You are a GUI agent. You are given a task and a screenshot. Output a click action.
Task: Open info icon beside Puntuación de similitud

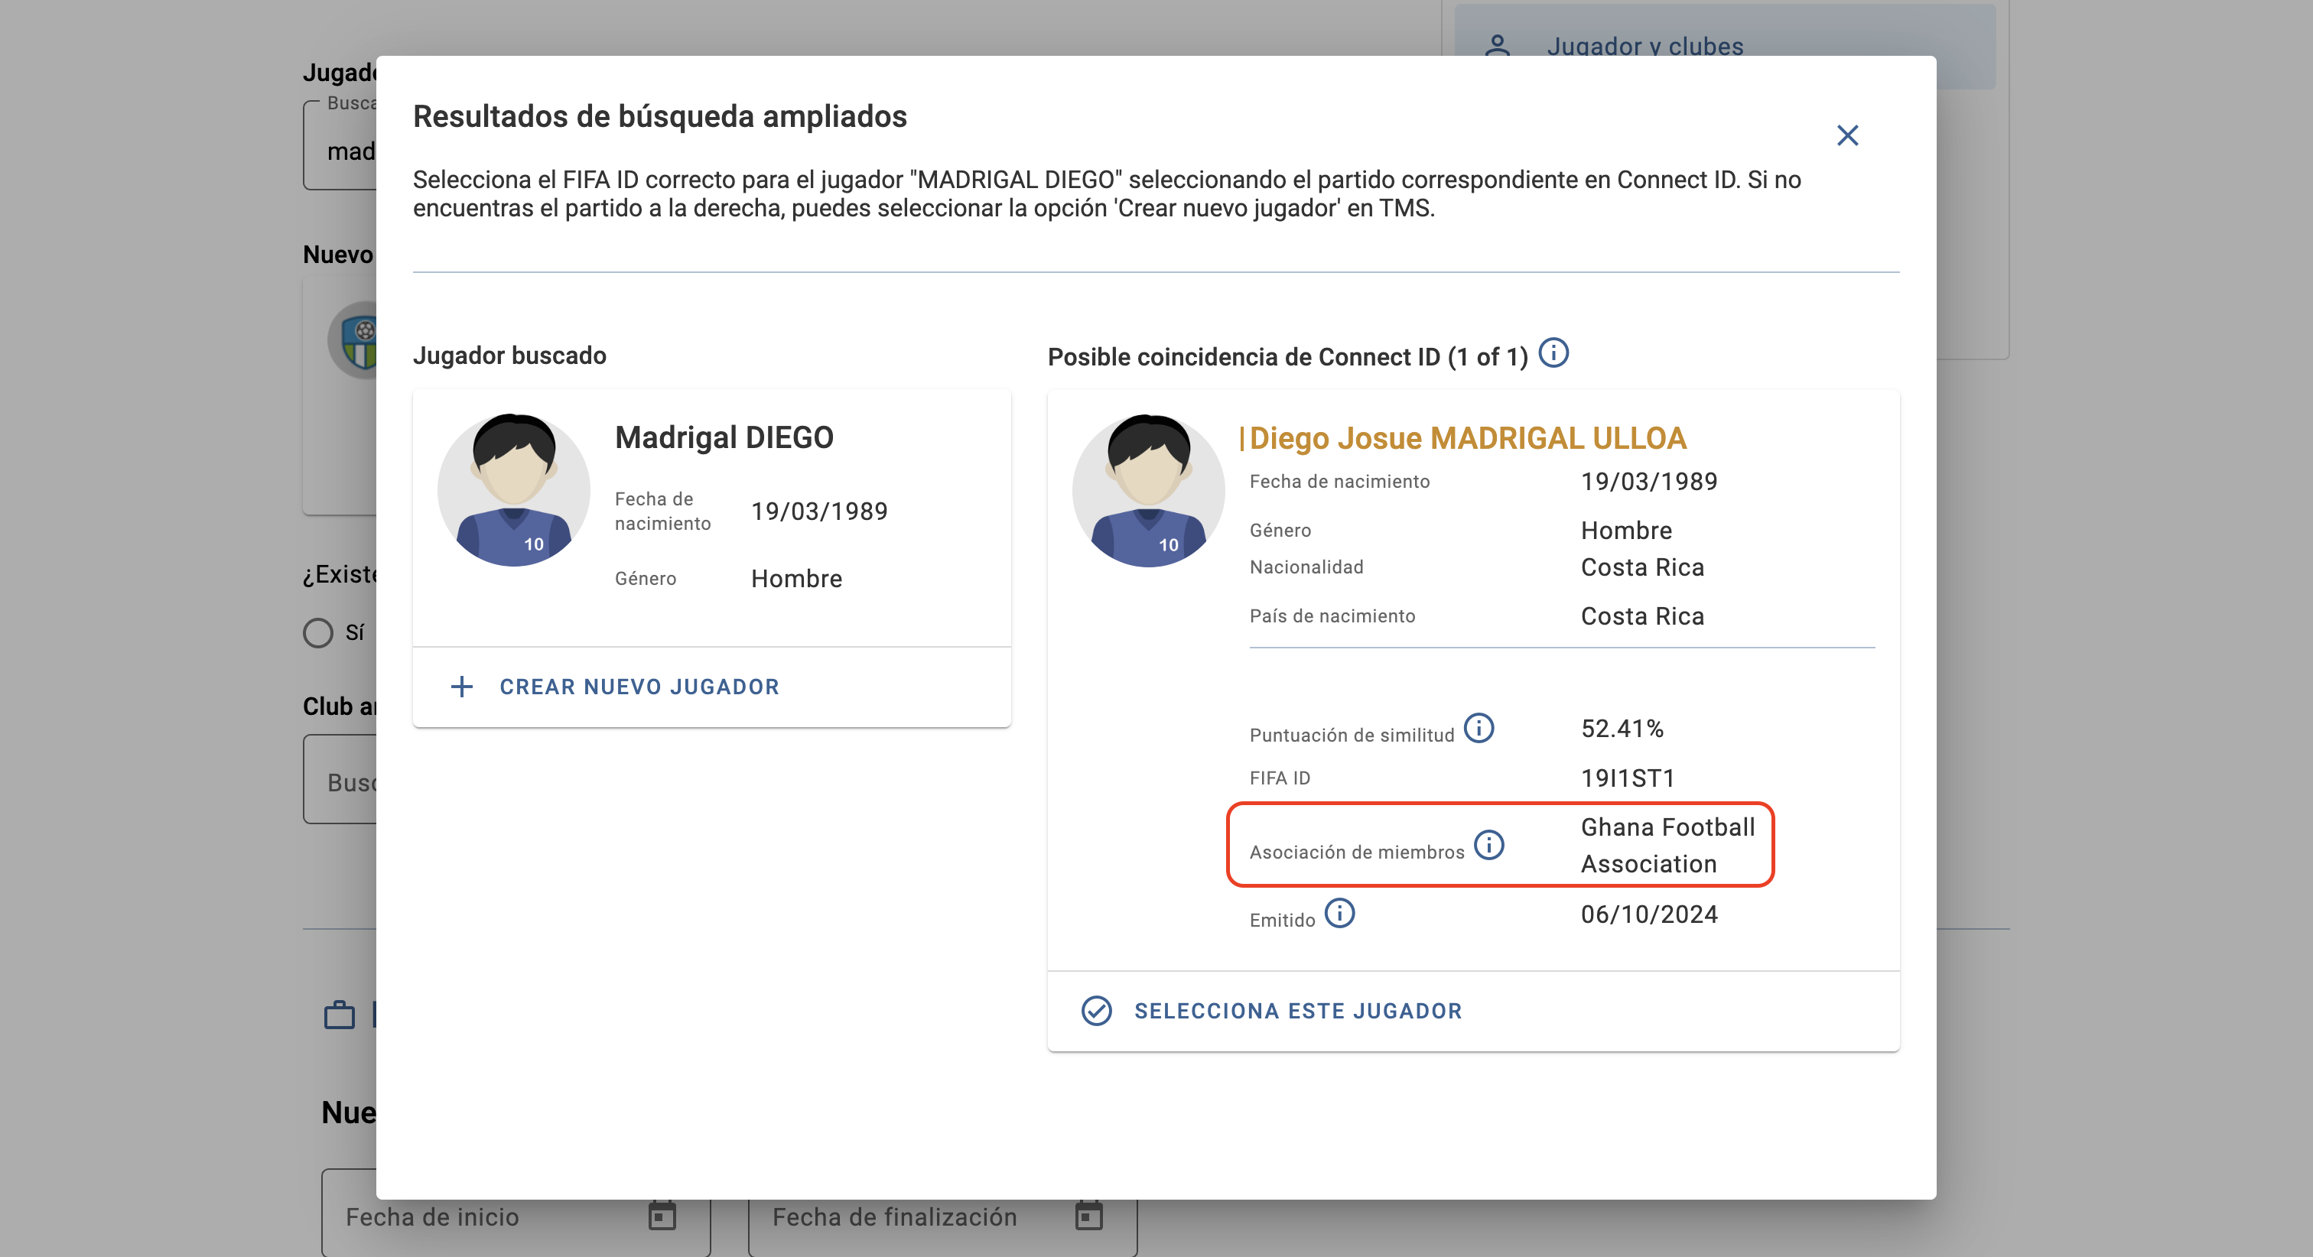[1479, 728]
